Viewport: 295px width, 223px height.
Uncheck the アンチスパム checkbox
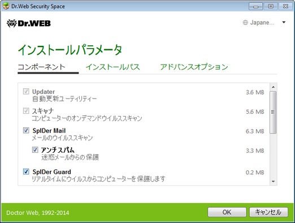(x=35, y=150)
